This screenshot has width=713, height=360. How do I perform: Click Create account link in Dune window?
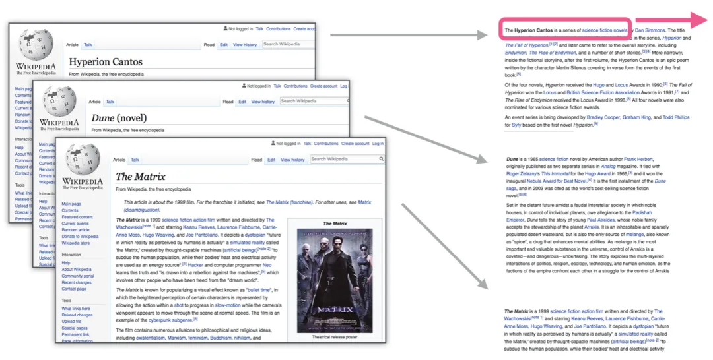pyautogui.click(x=323, y=86)
